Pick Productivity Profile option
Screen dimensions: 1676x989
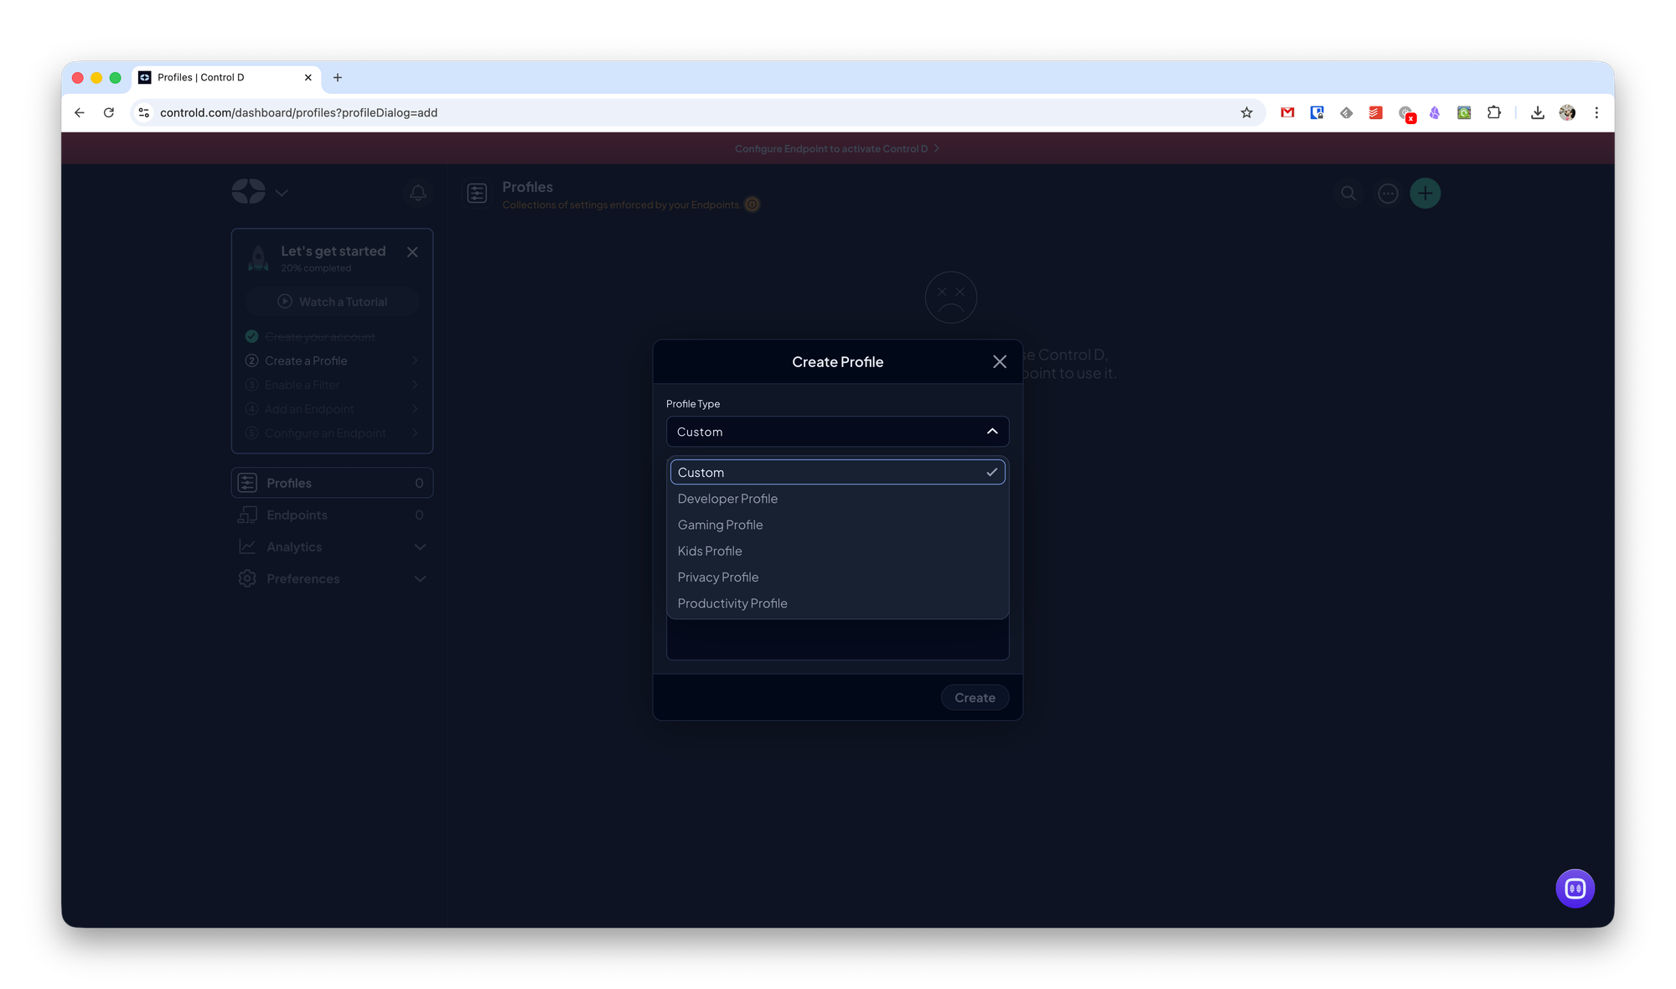pyautogui.click(x=732, y=603)
